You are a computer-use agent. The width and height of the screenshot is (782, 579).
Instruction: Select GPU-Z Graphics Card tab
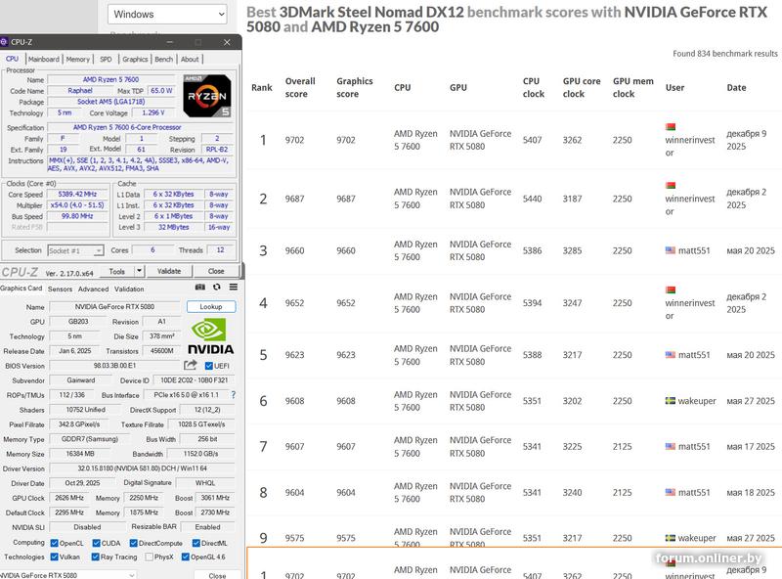tap(21, 288)
